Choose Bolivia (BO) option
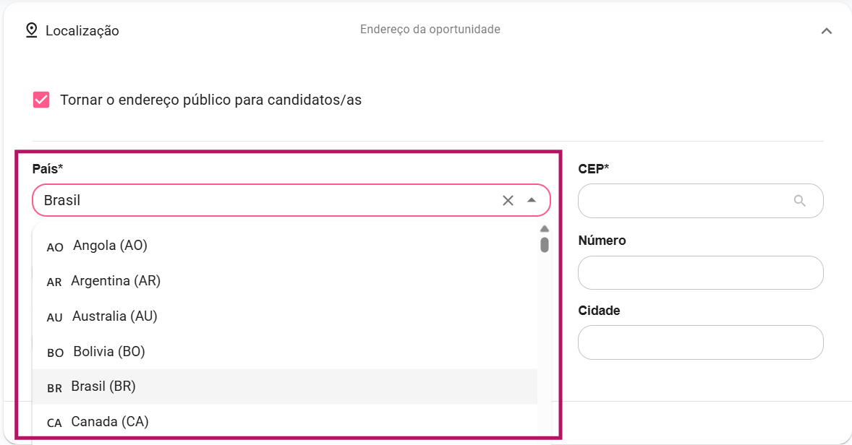The image size is (852, 445). point(108,352)
